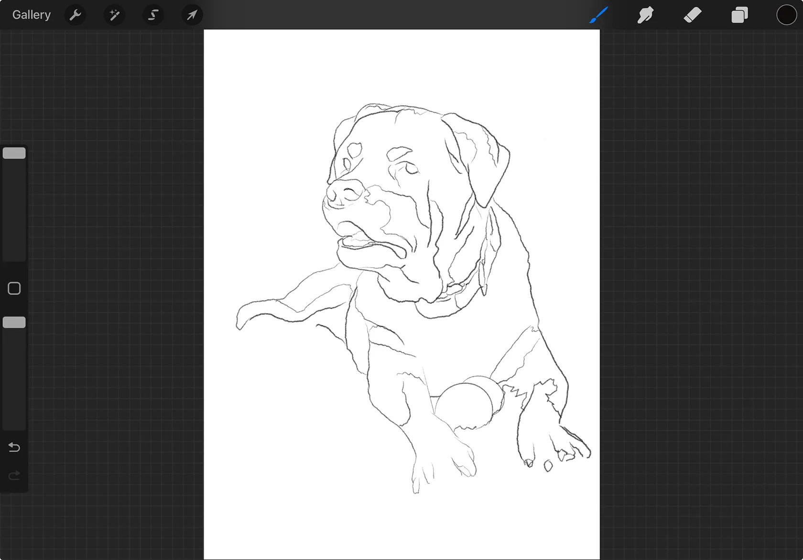Open the active color picker
Viewport: 803px width, 560px height.
click(x=786, y=15)
